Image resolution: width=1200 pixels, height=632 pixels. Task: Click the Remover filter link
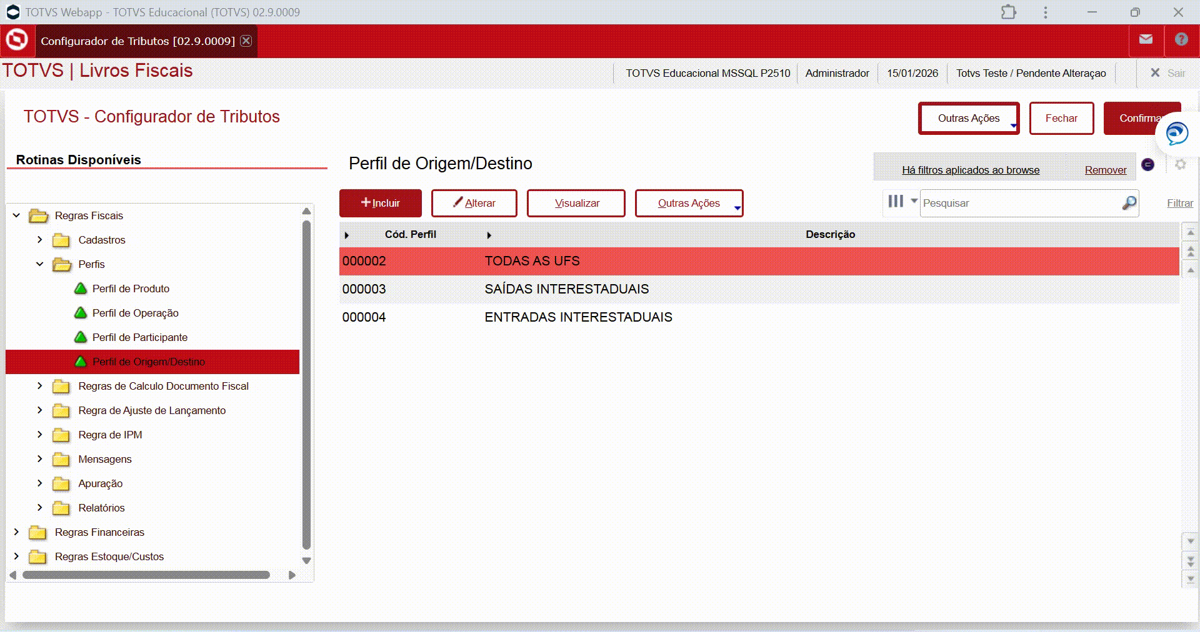click(x=1106, y=170)
